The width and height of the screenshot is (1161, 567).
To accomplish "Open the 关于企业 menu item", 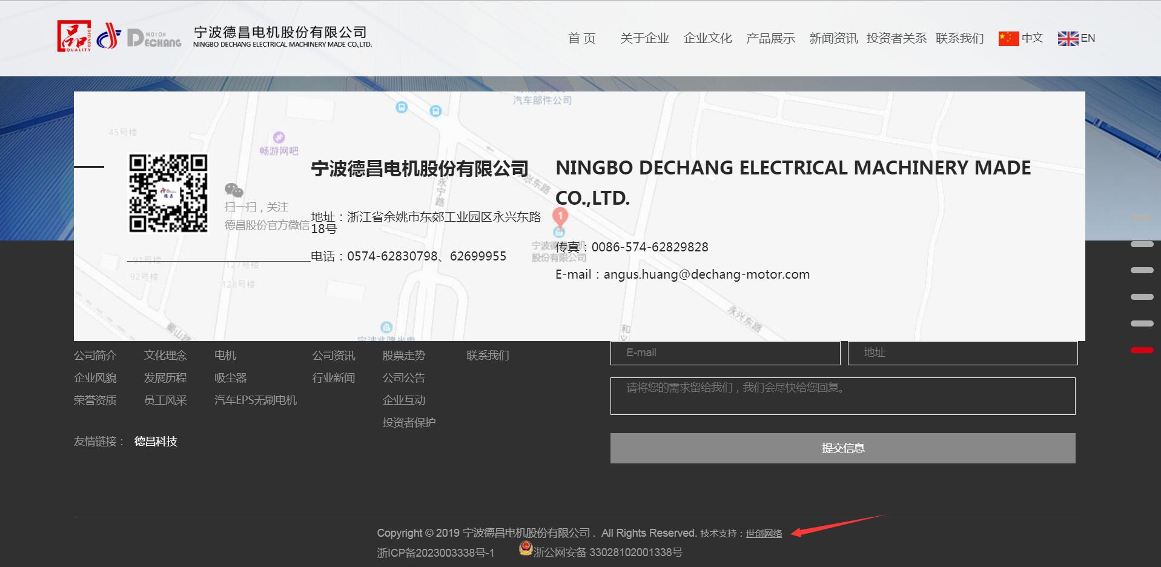I will (644, 38).
